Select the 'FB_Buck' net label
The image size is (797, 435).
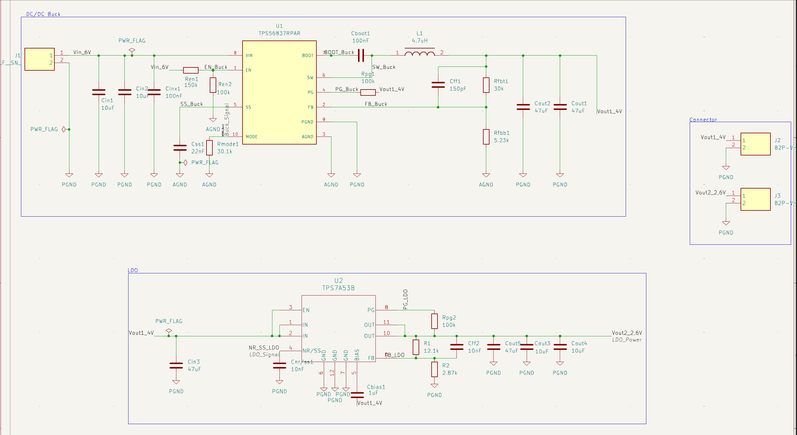[376, 104]
